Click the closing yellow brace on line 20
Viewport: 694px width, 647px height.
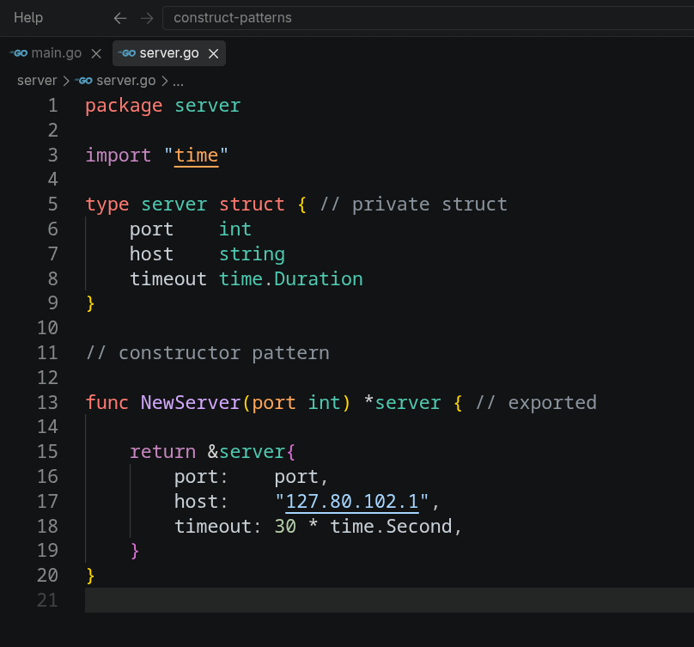[x=90, y=576]
